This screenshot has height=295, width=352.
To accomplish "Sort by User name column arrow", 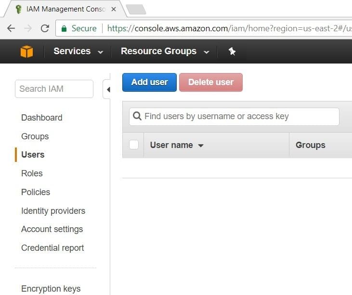I will pos(201,146).
